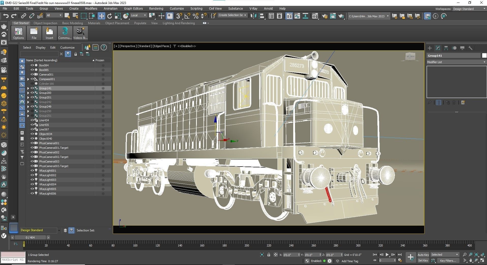The width and height of the screenshot is (487, 265).
Task: Open the Utilities panel wrench icon
Action: click(x=470, y=48)
